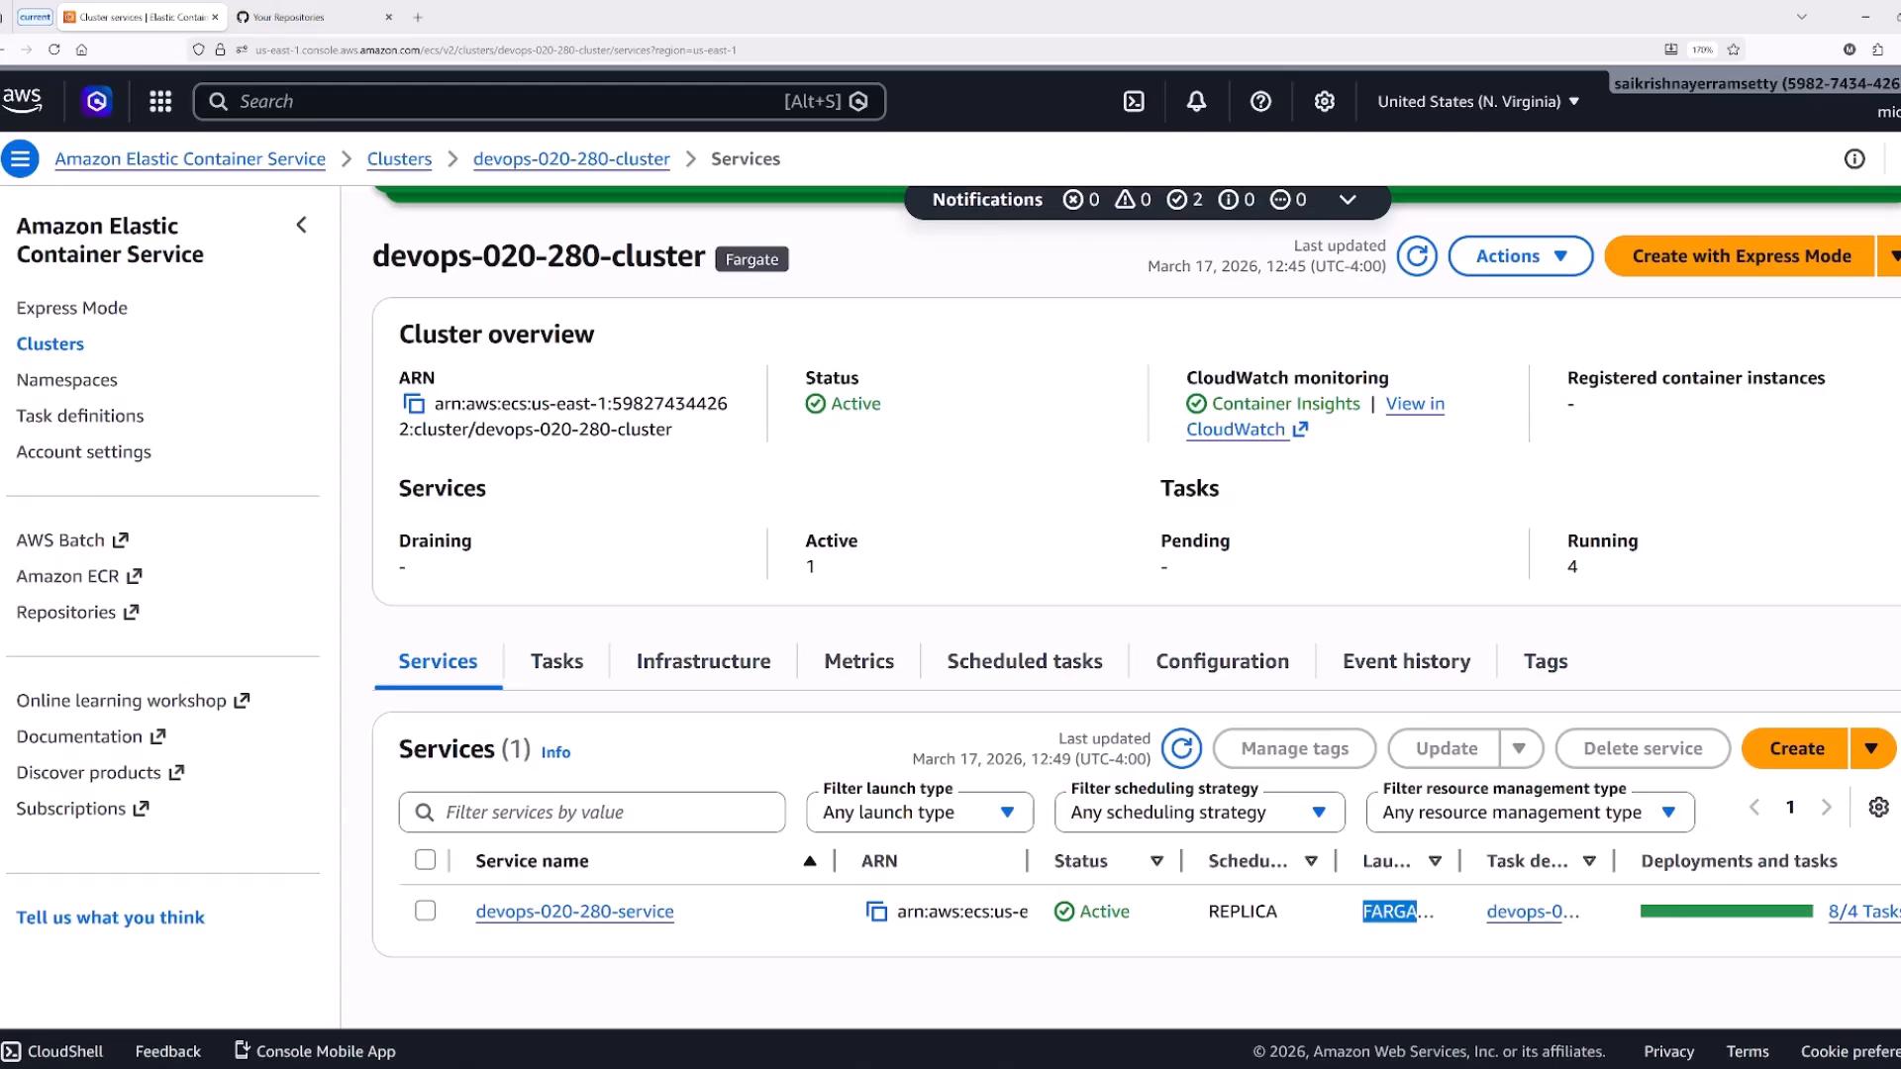Open Feedback in the footer
This screenshot has height=1069, width=1901.
click(x=167, y=1051)
